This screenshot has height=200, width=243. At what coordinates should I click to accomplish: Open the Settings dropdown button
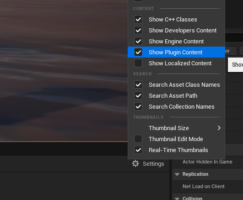tap(148, 163)
